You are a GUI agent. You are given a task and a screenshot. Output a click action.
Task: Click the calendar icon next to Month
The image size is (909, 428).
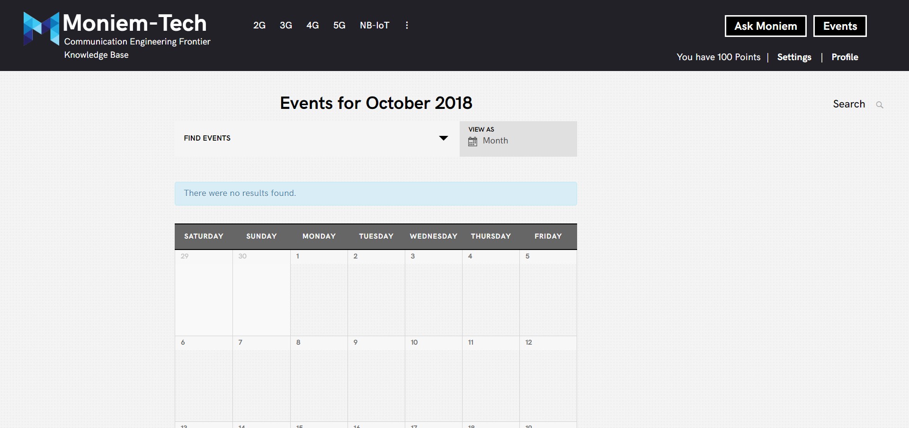472,141
